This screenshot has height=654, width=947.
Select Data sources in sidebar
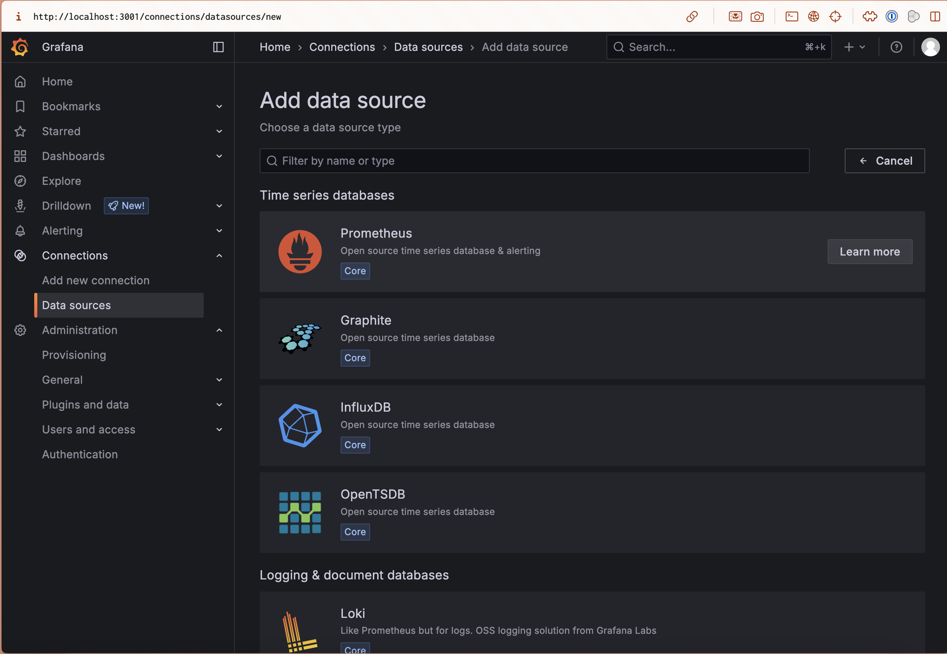pyautogui.click(x=119, y=305)
